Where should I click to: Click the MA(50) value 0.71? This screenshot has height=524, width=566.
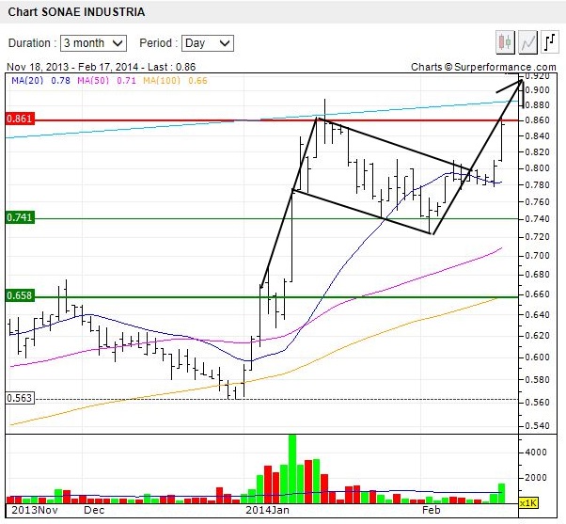(126, 80)
